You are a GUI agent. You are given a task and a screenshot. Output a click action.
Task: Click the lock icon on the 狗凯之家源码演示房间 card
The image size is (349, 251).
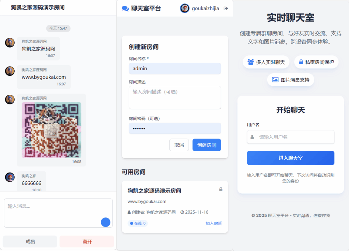[221, 189]
